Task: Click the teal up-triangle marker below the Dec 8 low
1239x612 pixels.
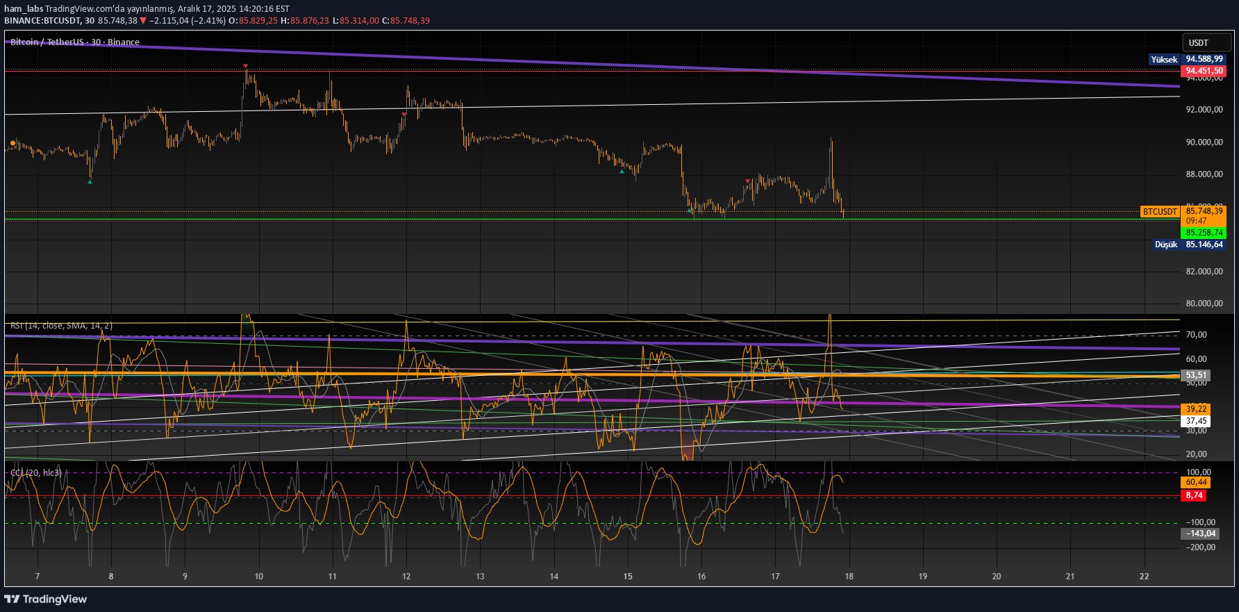Action: pos(90,182)
